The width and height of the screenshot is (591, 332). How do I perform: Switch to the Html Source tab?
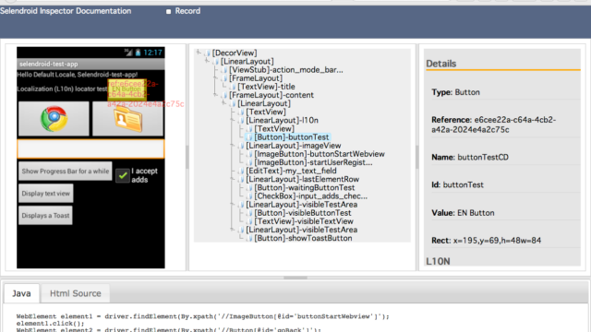76,293
